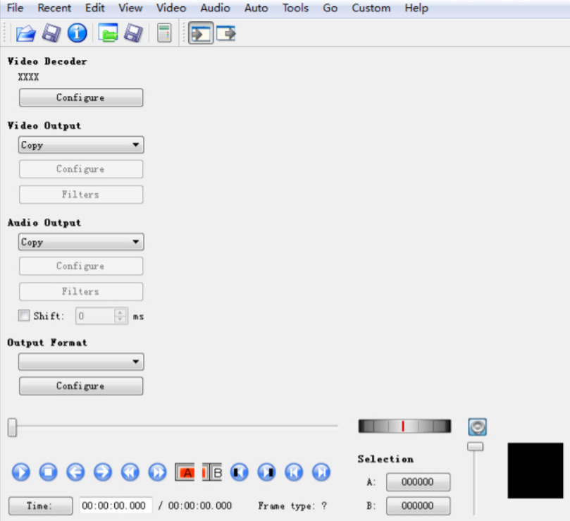This screenshot has width=570, height=521.
Task: Click the Time button
Action: [40, 505]
